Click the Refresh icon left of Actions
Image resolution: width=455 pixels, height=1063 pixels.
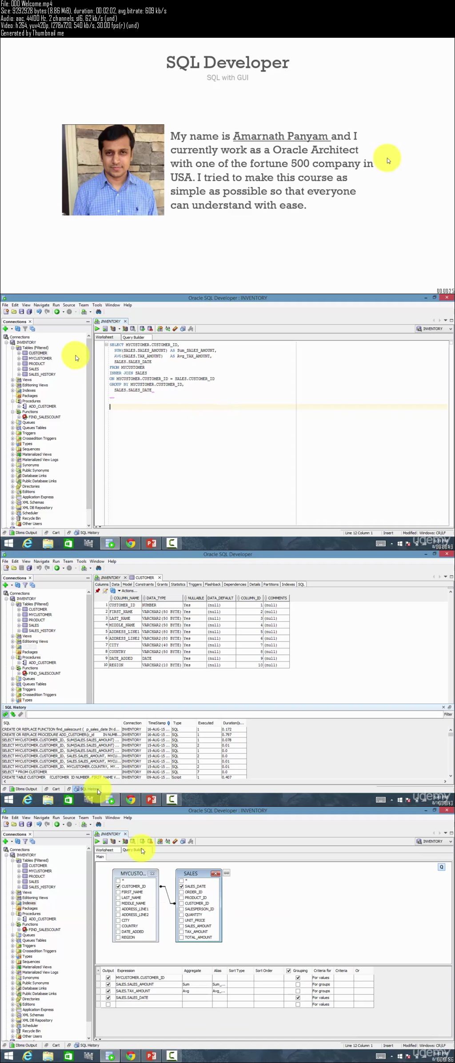pyautogui.click(x=113, y=591)
